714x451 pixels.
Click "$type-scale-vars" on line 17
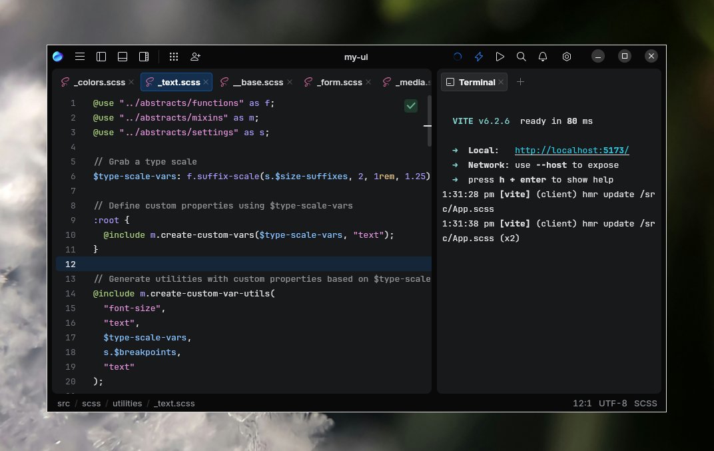tap(145, 338)
